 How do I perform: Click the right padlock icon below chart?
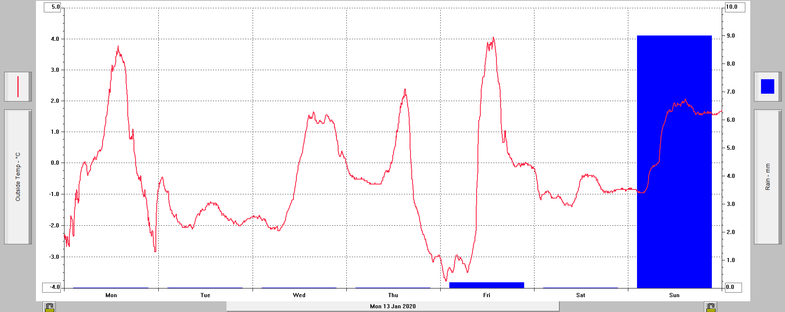711,307
